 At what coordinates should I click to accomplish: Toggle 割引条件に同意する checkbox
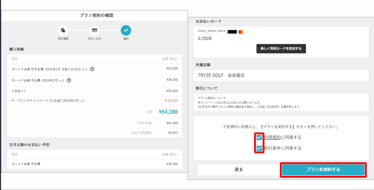[259, 148]
